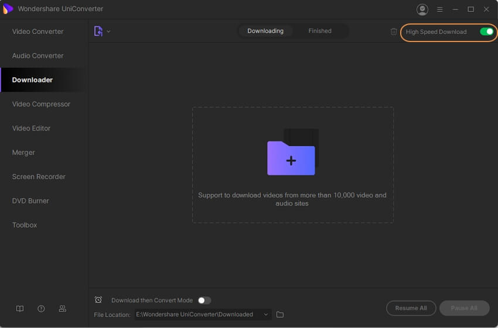The image size is (498, 328).
Task: Disable the High Speed Download toggle
Action: (x=486, y=32)
